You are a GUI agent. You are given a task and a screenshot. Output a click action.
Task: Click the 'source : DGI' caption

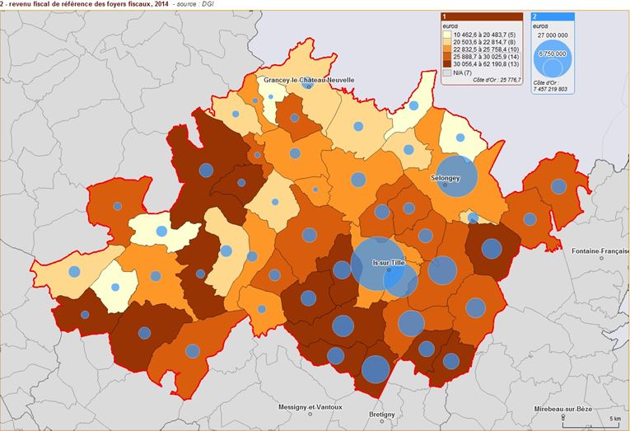(194, 4)
